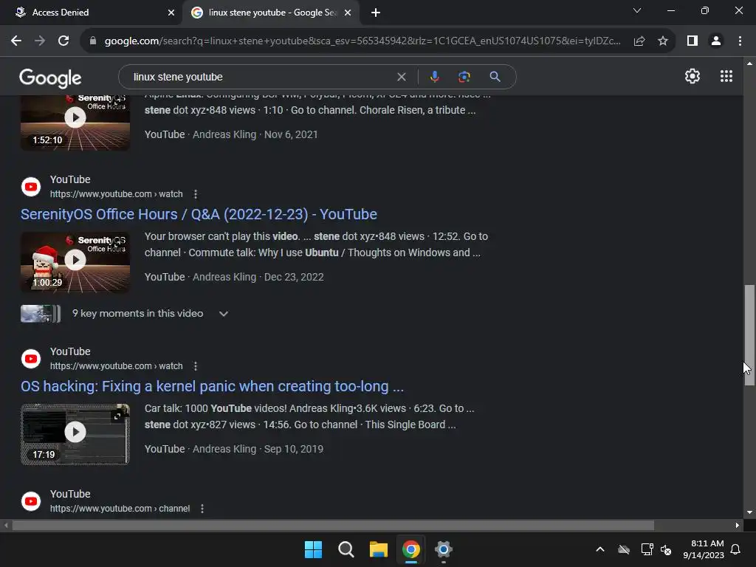756x567 pixels.
Task: Open more options for OS hacking result
Action: (x=195, y=366)
